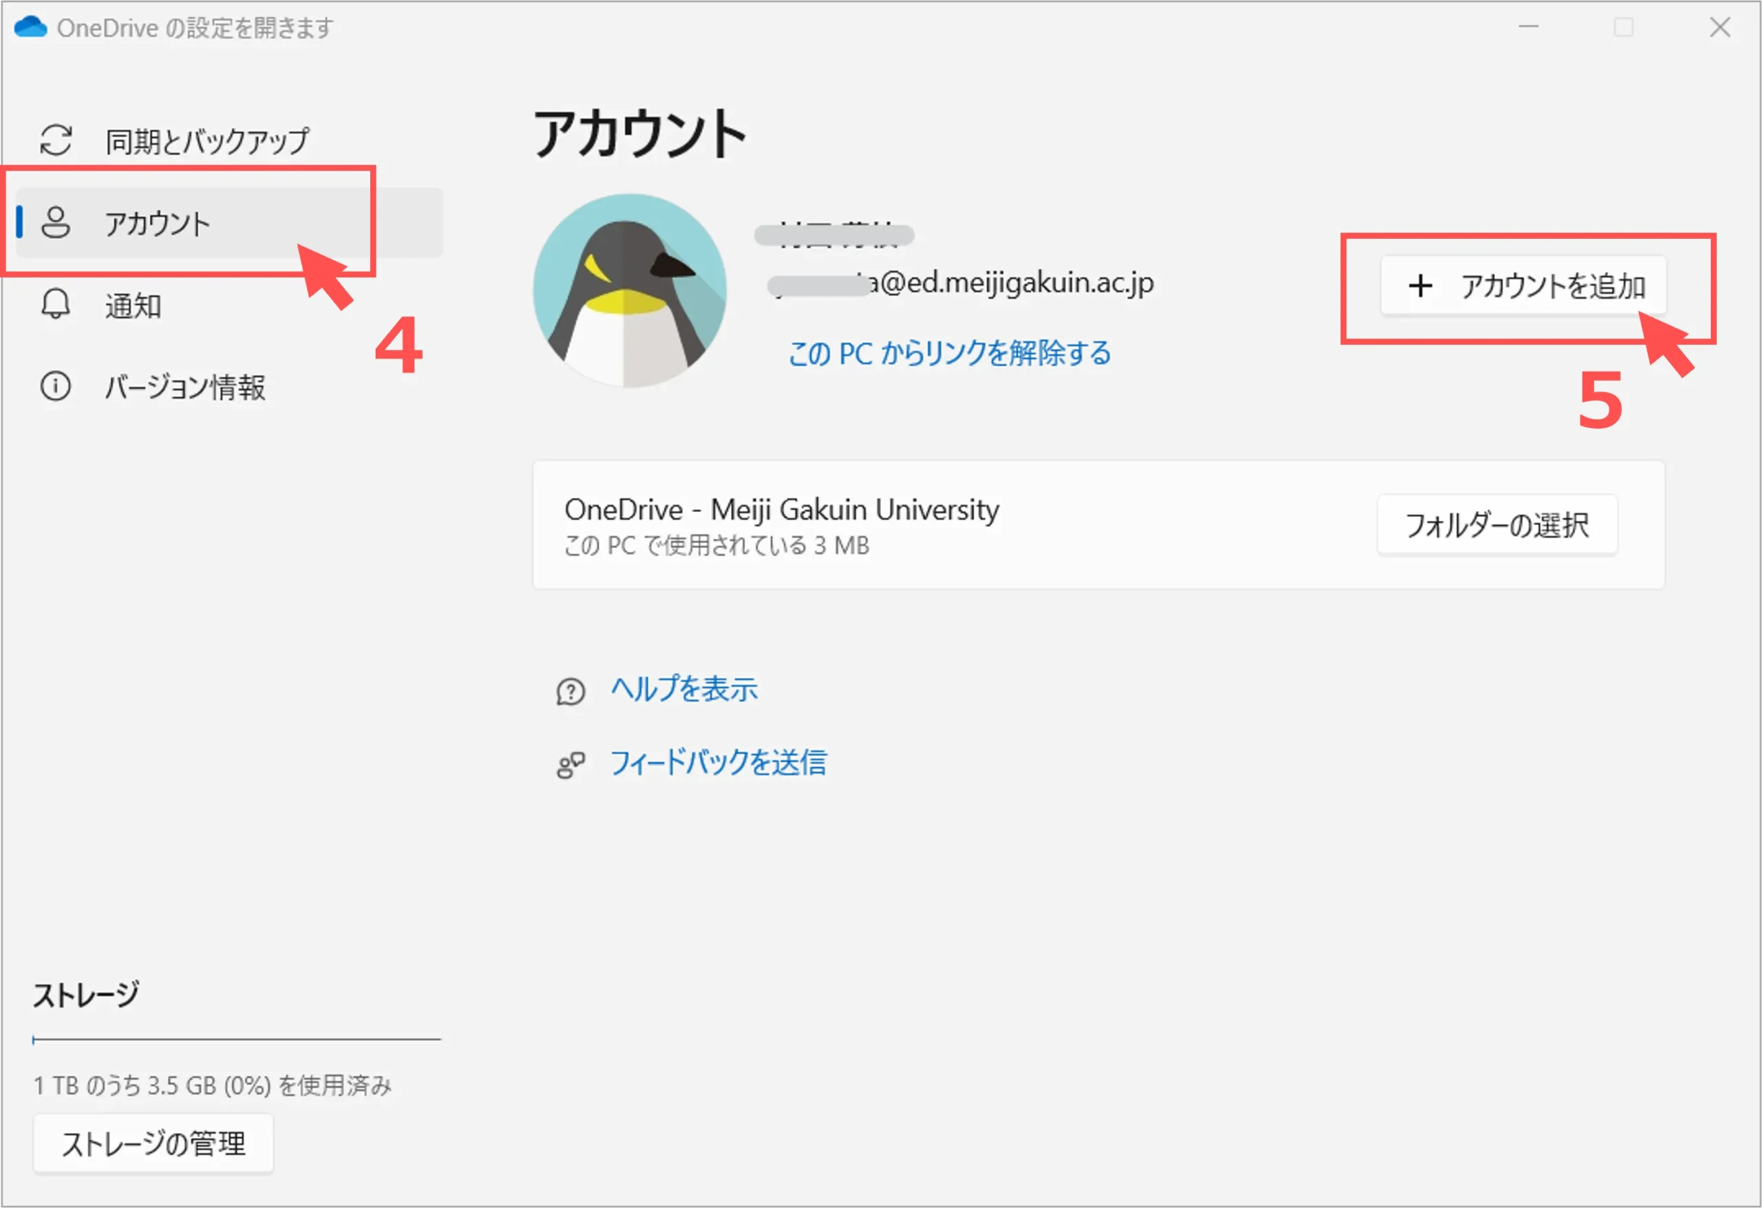
Task: Click the plus icon on アカウントを追加
Action: click(x=1420, y=286)
